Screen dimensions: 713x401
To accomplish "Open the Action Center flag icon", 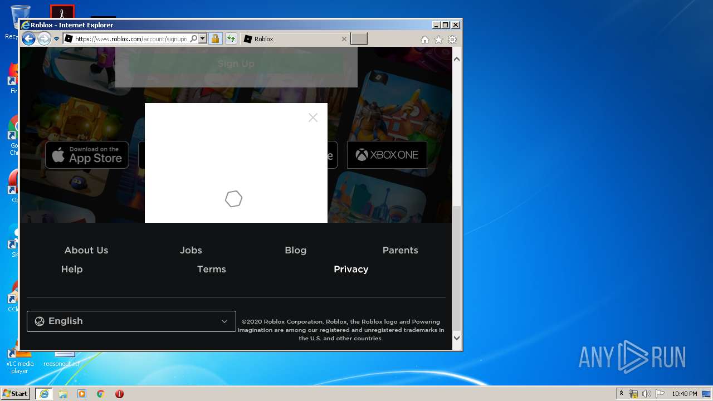I will [x=660, y=394].
